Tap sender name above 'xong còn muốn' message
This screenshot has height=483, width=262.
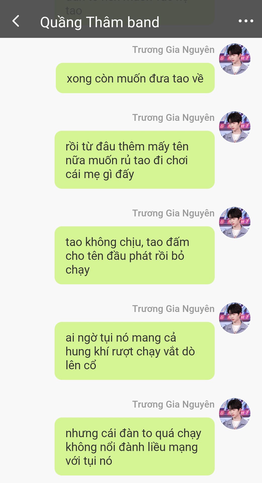tap(173, 50)
